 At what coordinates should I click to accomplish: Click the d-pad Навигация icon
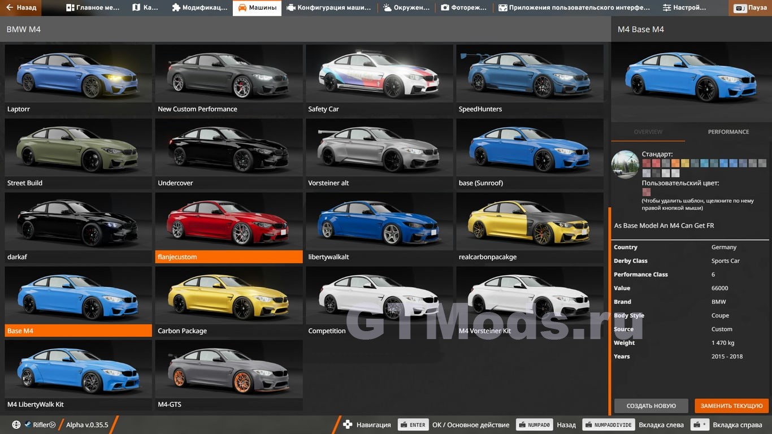[x=348, y=424]
